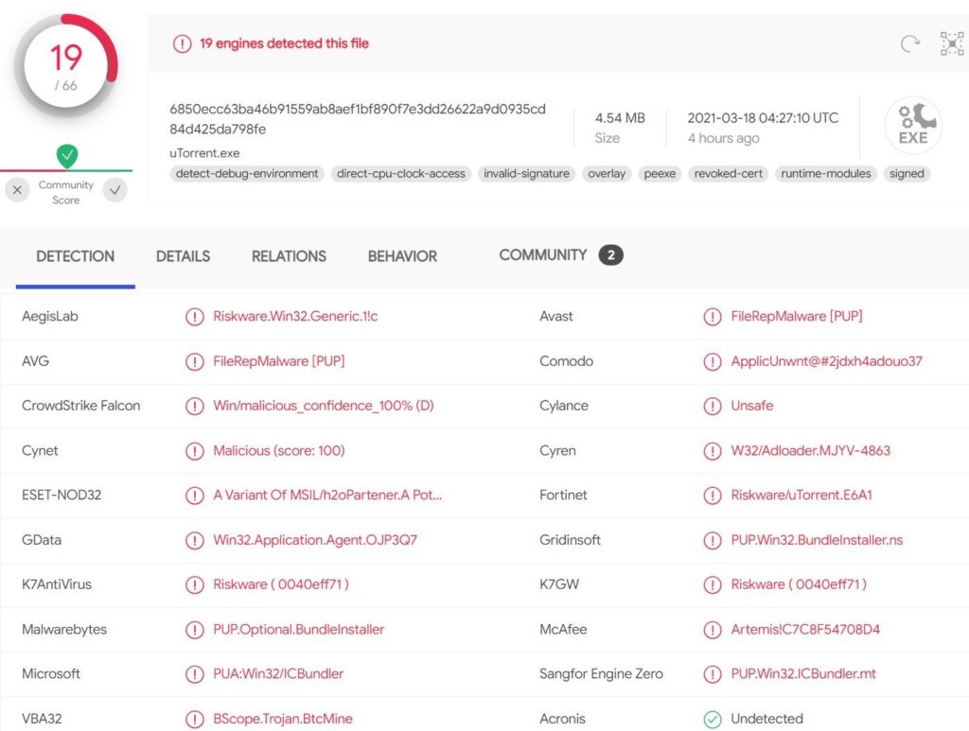Click the file SHA-256 hash text
Screen dimensions: 969x731
point(357,119)
